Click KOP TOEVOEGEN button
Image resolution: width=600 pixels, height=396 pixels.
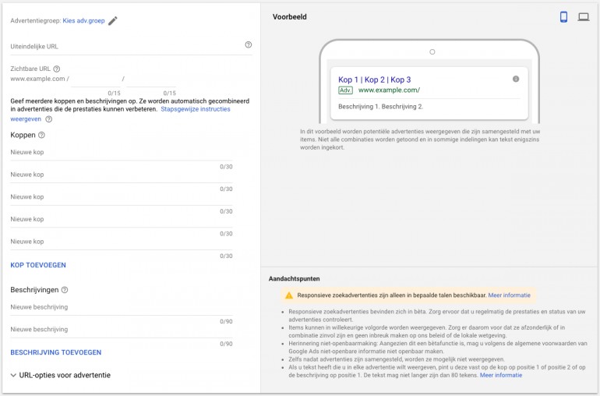(37, 266)
